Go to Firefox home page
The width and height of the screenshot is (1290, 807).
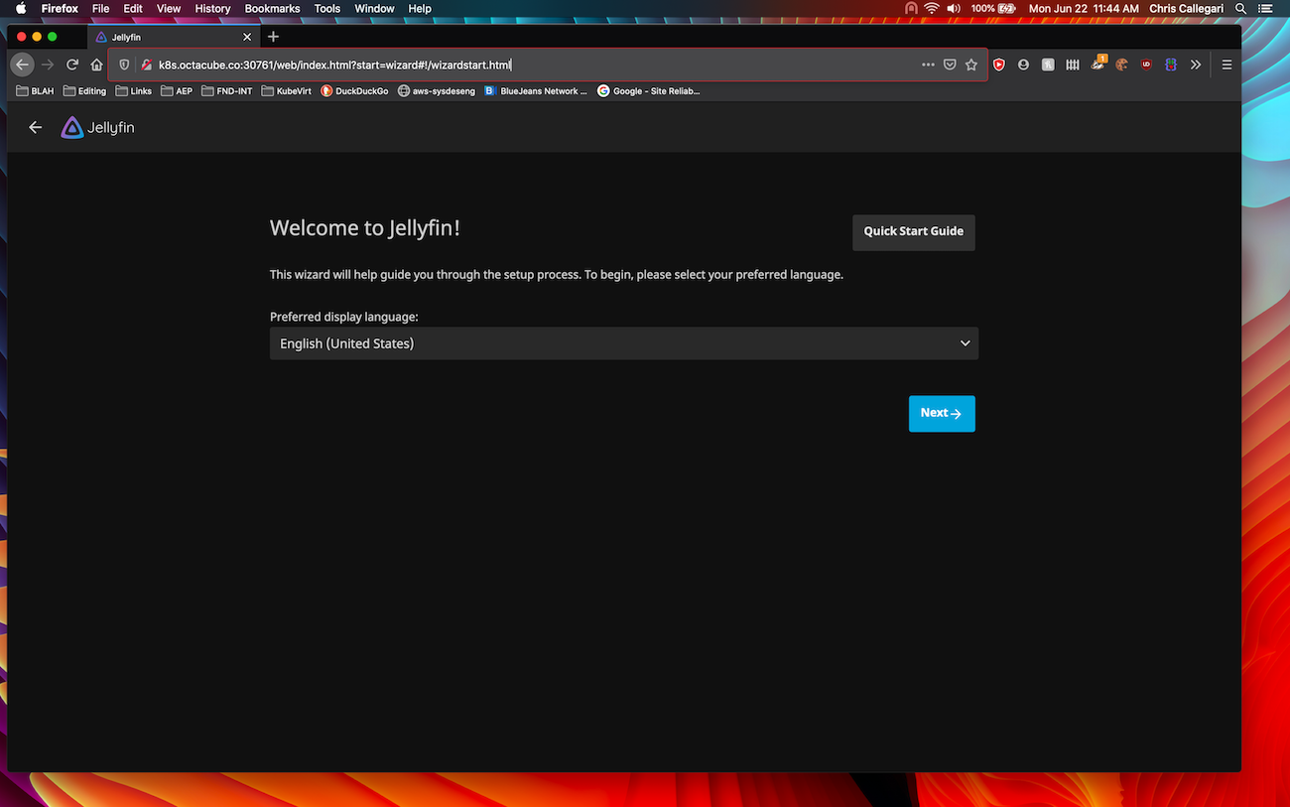pos(96,65)
